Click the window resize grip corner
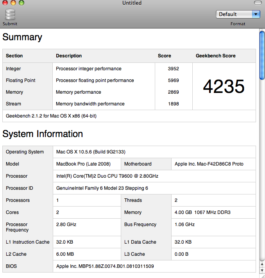The width and height of the screenshot is (265, 278). [x=262, y=276]
